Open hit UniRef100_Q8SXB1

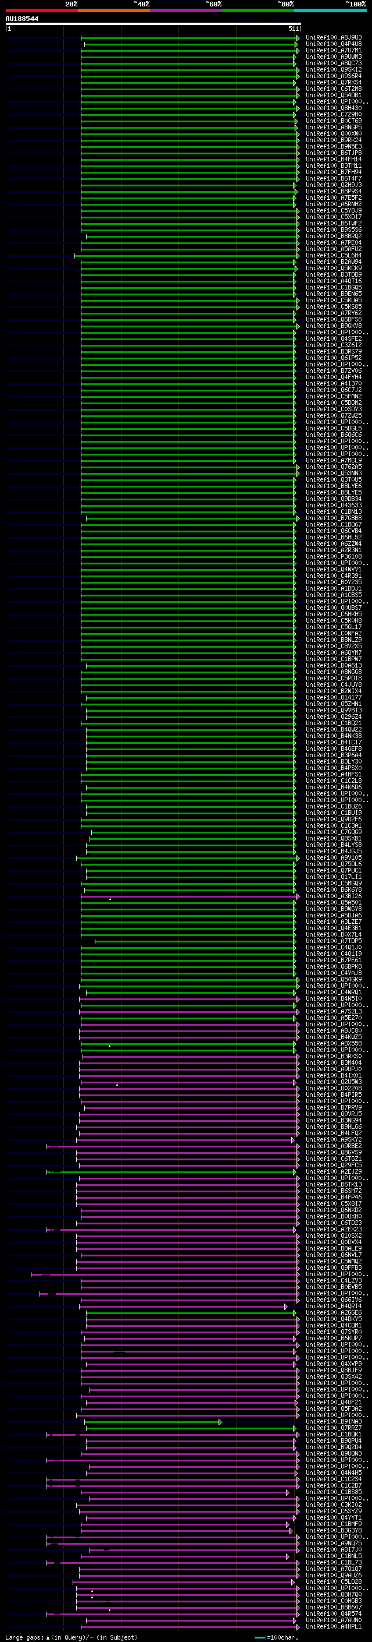334,838
